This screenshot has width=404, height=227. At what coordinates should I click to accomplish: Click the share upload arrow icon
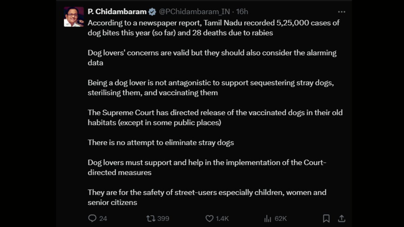click(x=342, y=219)
